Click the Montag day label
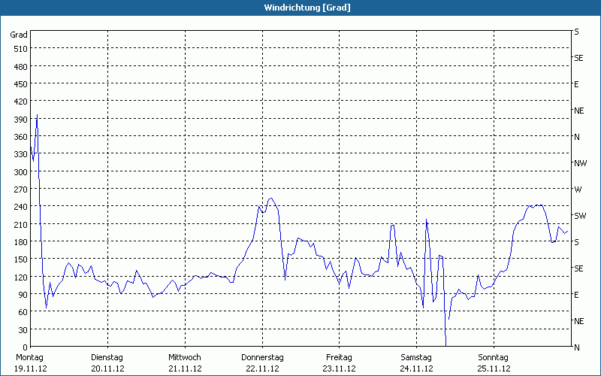This screenshot has height=376, width=601. tap(29, 358)
